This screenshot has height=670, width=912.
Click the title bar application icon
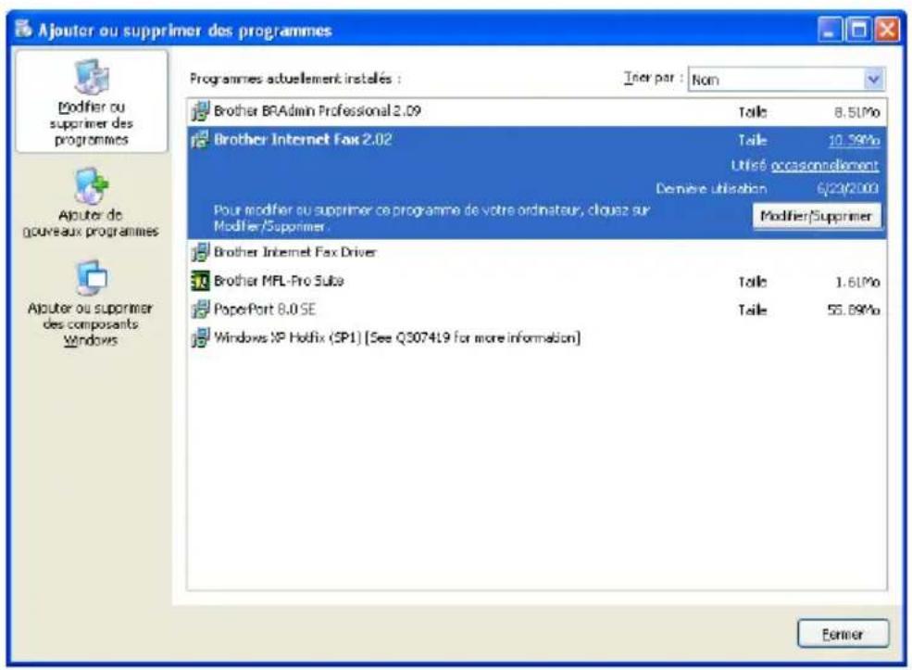[24, 29]
